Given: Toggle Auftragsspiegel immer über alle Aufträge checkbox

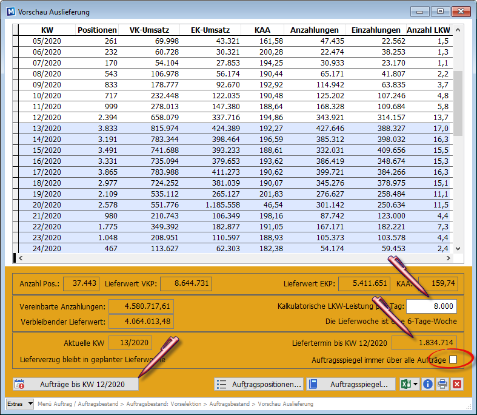Looking at the screenshot, I should (x=453, y=360).
